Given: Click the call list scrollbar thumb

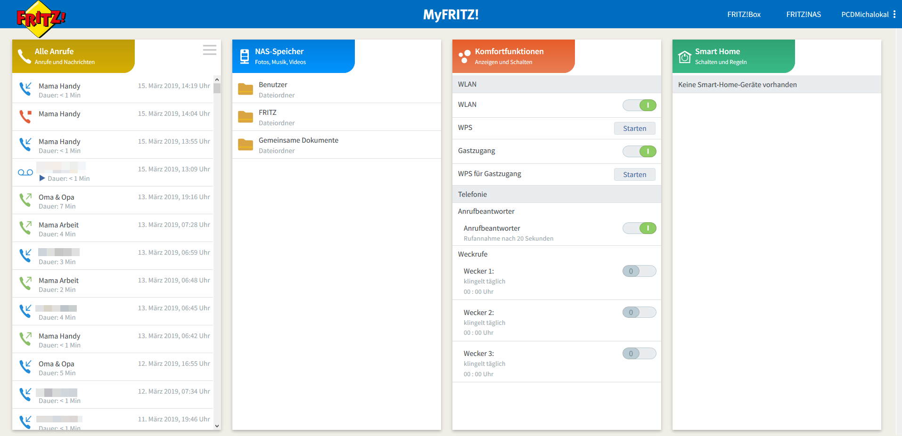Looking at the screenshot, I should [x=217, y=88].
